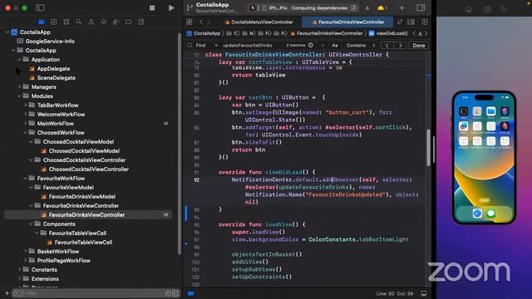Image resolution: width=532 pixels, height=299 pixels.
Task: Open the Debug navigator
Action: tap(116, 22)
